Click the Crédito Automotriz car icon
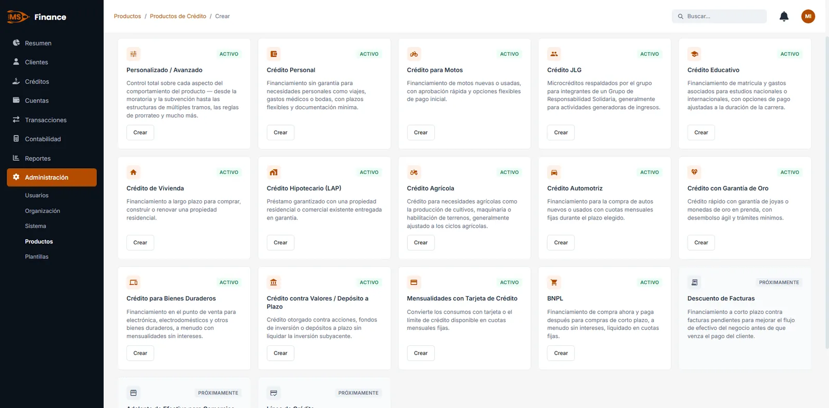The image size is (829, 408). (554, 172)
